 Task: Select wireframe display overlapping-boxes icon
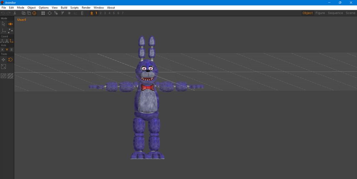tap(24, 13)
